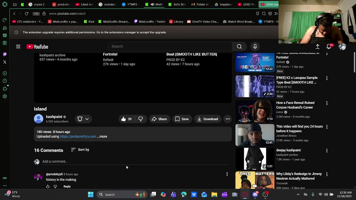
Task: Switch to the crysis 2 browser tab
Action: point(37,4)
